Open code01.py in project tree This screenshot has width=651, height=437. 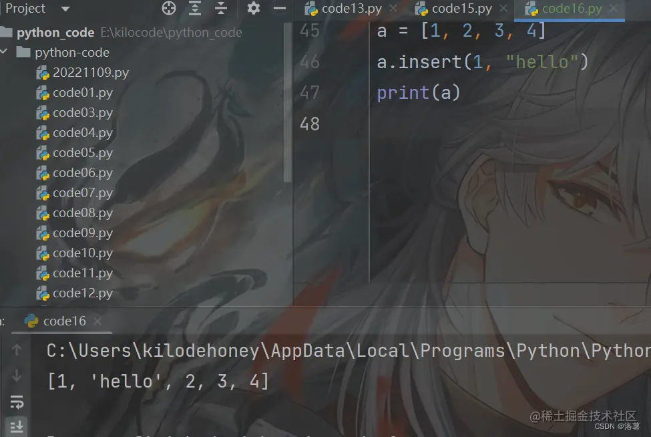coord(83,93)
